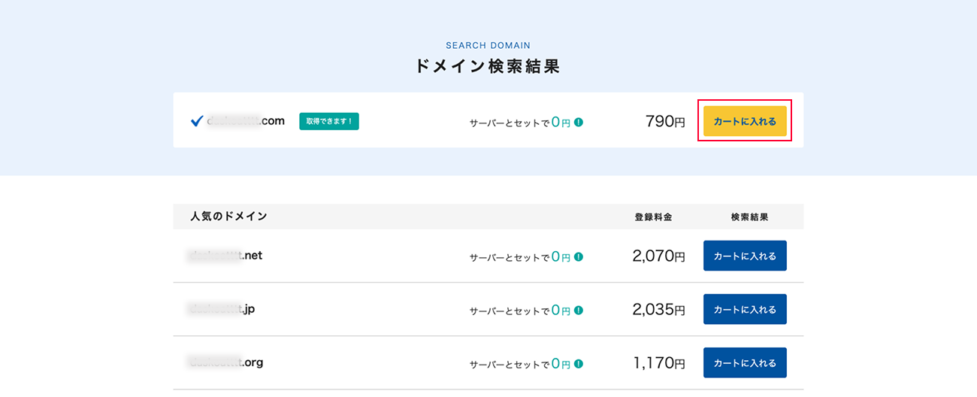Add the .net domain to the cart
This screenshot has height=397, width=977.
[x=745, y=256]
